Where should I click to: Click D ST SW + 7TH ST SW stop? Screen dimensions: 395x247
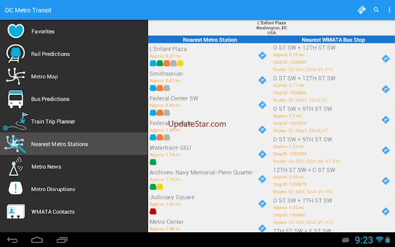[x=303, y=201]
